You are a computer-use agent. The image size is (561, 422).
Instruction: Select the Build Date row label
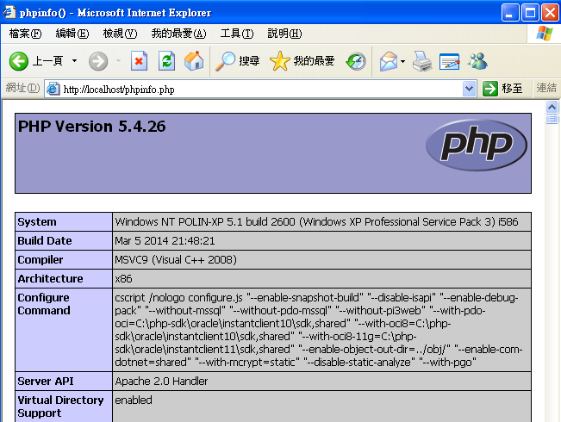[44, 240]
